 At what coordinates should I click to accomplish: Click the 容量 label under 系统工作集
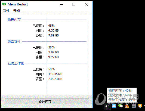[40, 79]
